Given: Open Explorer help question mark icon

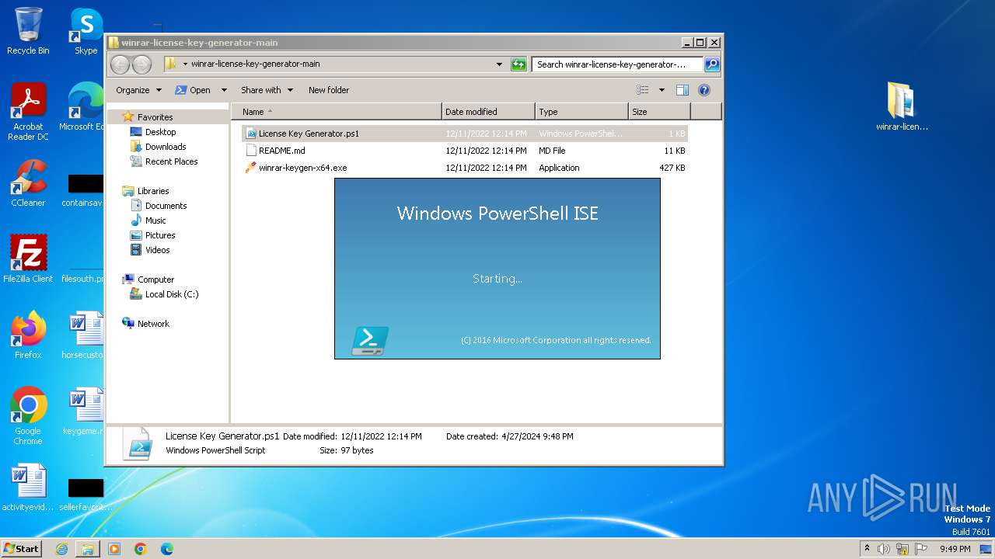Looking at the screenshot, I should click(704, 90).
